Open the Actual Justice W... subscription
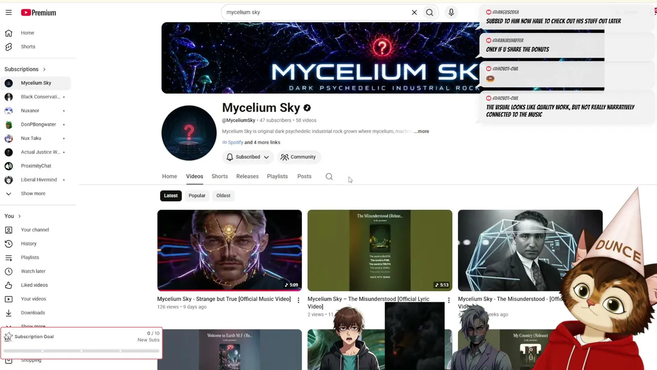The height and width of the screenshot is (370, 657). (35, 152)
